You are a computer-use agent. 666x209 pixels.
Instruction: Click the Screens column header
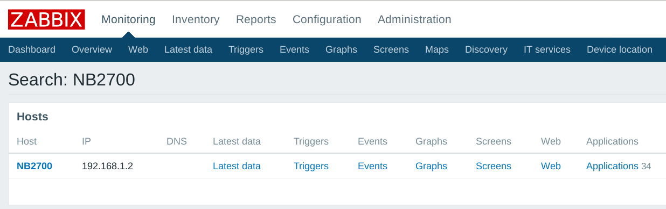[x=494, y=141]
